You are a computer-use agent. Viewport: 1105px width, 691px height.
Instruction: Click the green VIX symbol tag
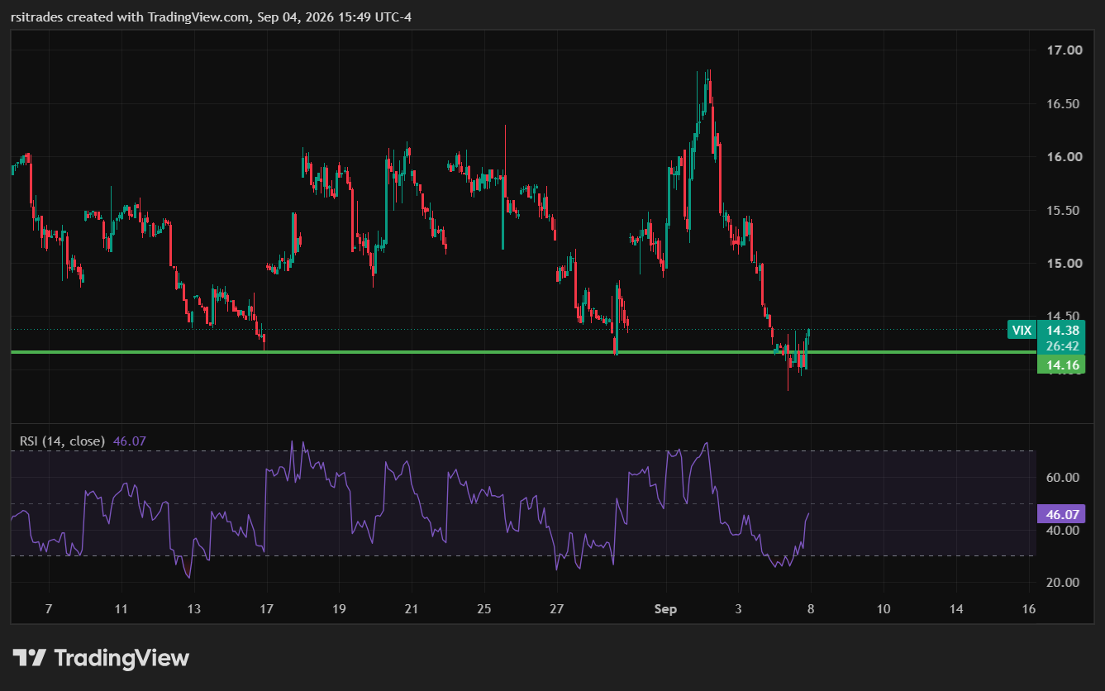pyautogui.click(x=1022, y=330)
